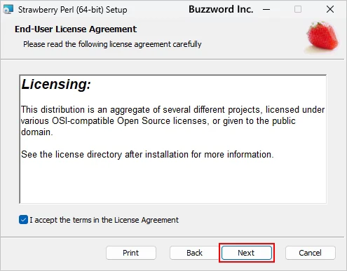The height and width of the screenshot is (271, 347).
Task: Click the 'This distribution is an aggregate' line
Action: 173,110
